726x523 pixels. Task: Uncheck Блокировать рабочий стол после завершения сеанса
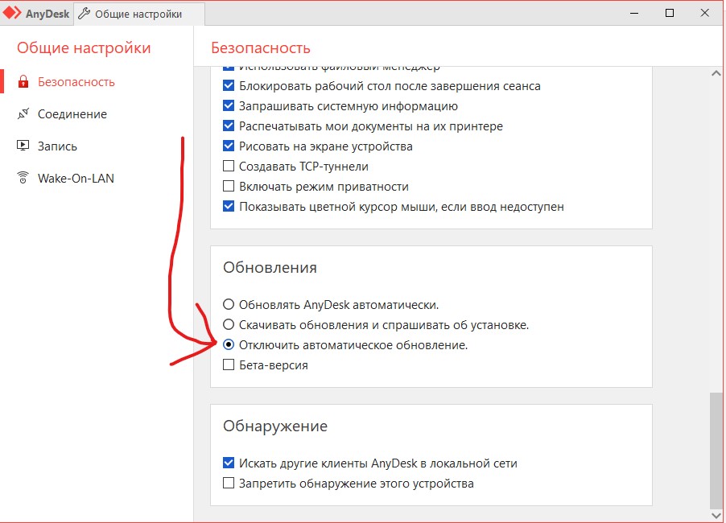[229, 85]
